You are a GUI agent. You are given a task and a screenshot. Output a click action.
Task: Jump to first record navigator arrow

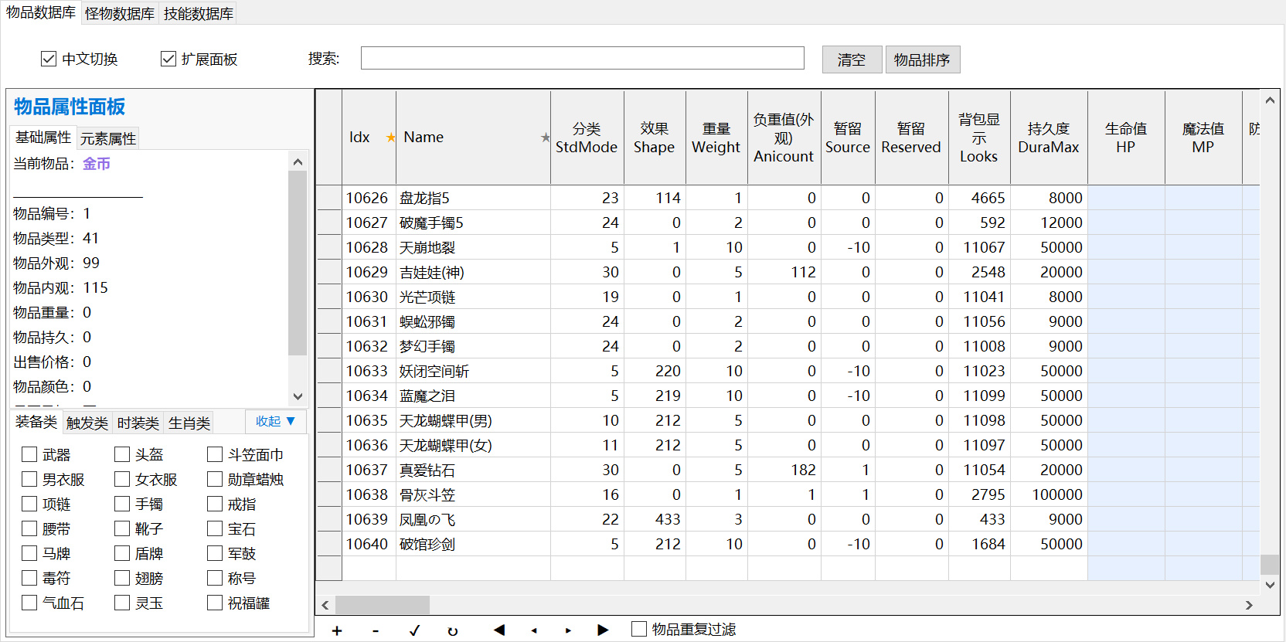(499, 630)
